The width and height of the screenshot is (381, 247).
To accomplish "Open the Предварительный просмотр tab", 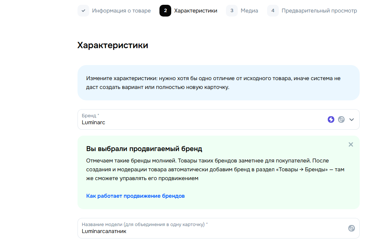I will 319,11.
